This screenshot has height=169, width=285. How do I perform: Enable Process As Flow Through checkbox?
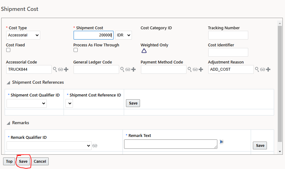tap(75, 50)
